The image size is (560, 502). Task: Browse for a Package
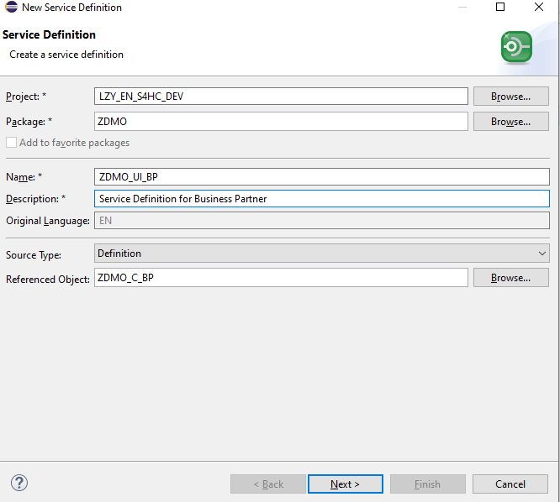pos(510,122)
